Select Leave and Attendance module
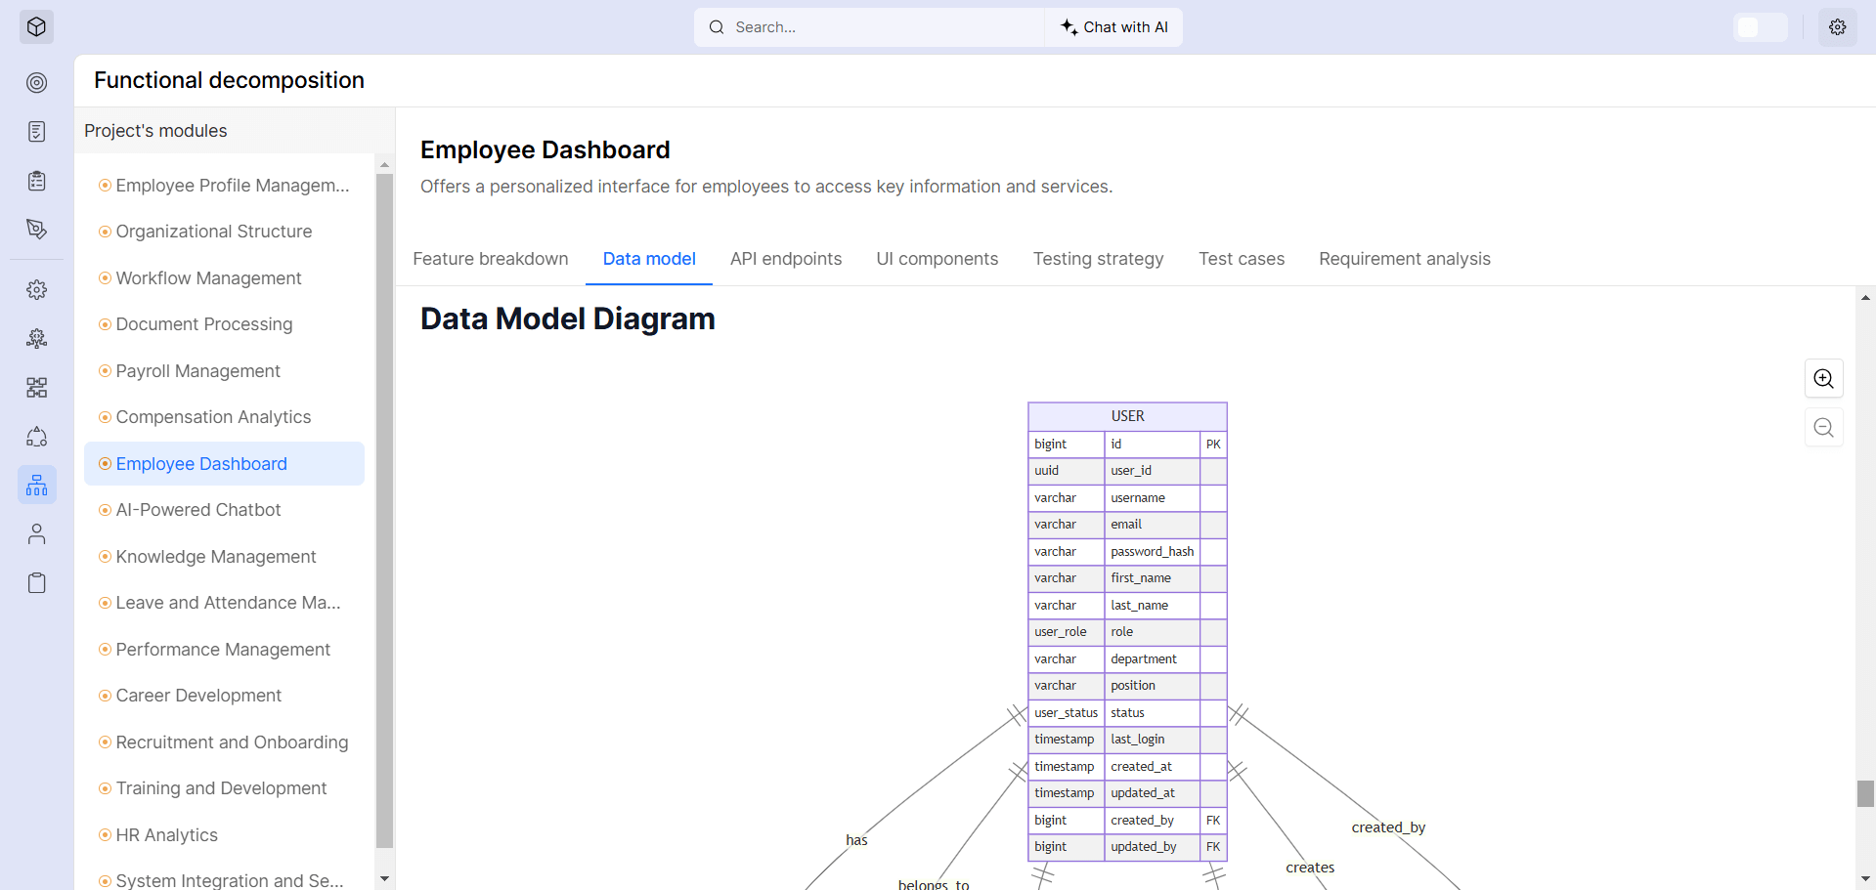The height and width of the screenshot is (890, 1876). 224,603
